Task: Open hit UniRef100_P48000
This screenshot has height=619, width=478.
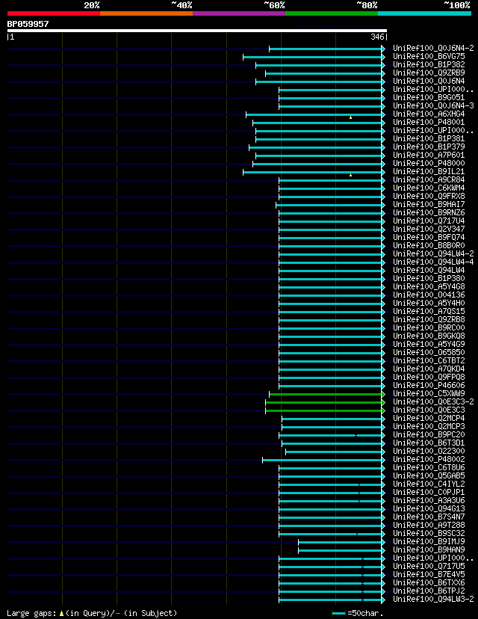Action: [x=429, y=164]
